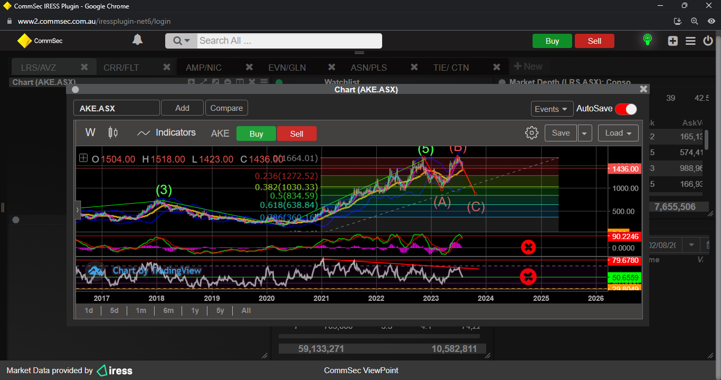This screenshot has width=721, height=380.
Task: Click the Search All input field
Action: (289, 41)
